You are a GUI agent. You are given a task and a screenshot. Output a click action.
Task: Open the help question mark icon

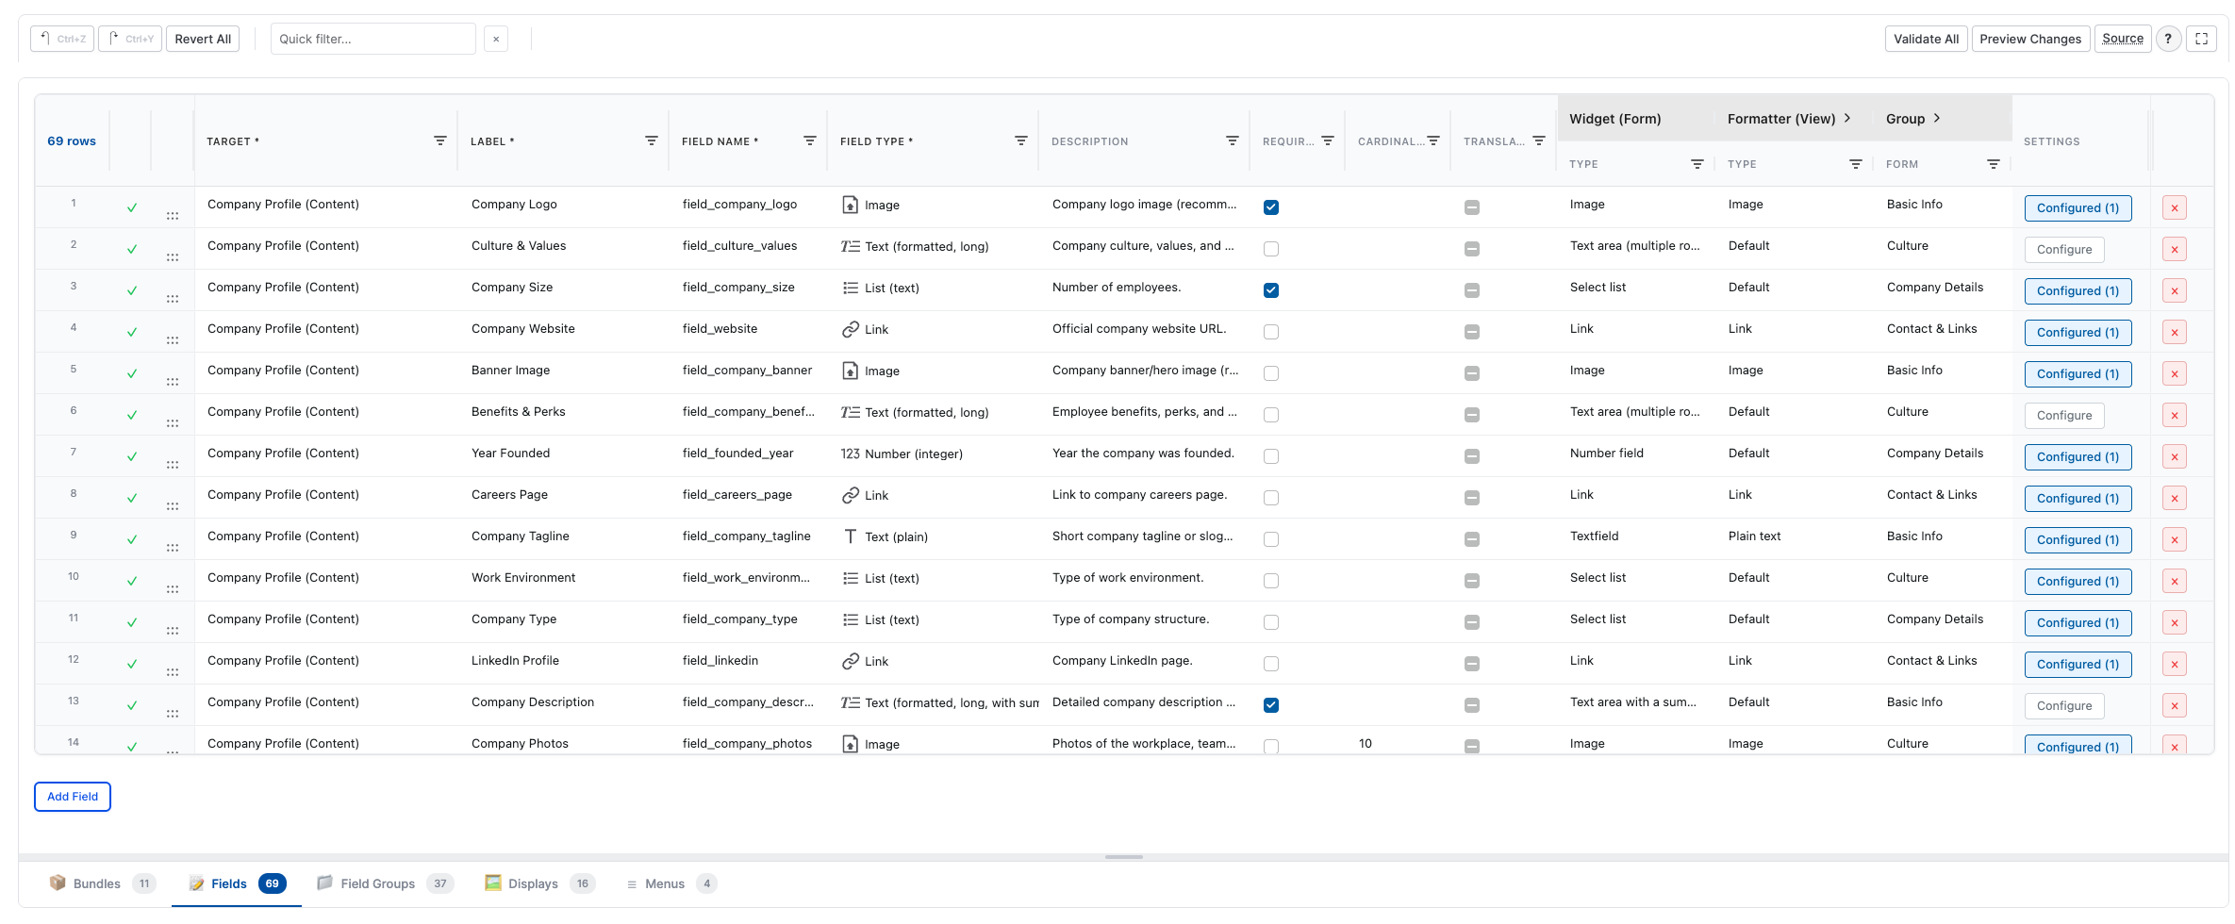(2168, 39)
